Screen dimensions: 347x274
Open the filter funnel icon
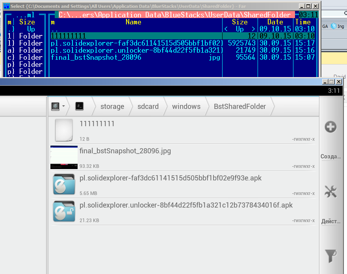[x=330, y=256]
